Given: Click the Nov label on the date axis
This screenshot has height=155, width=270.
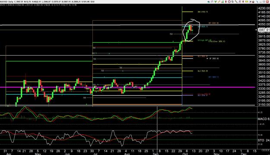Looking at the screenshot, I should [x=216, y=154].
